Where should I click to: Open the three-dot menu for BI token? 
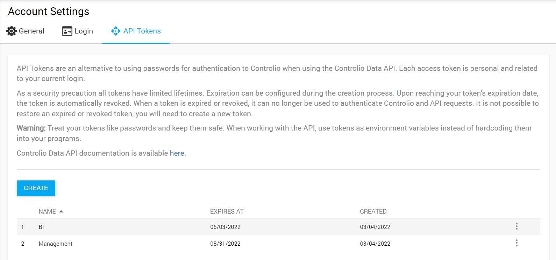516,226
